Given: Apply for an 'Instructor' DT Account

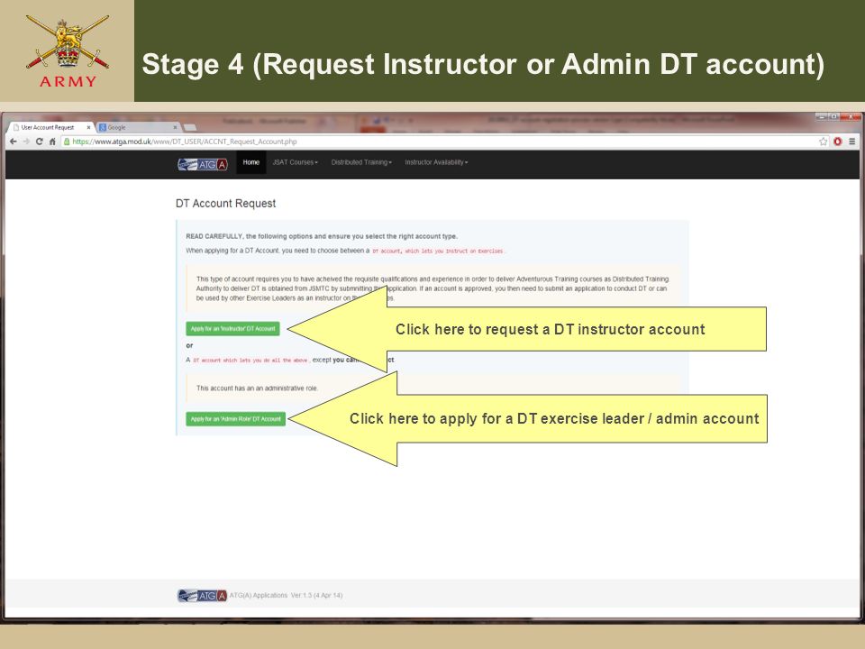Looking at the screenshot, I should click(232, 329).
